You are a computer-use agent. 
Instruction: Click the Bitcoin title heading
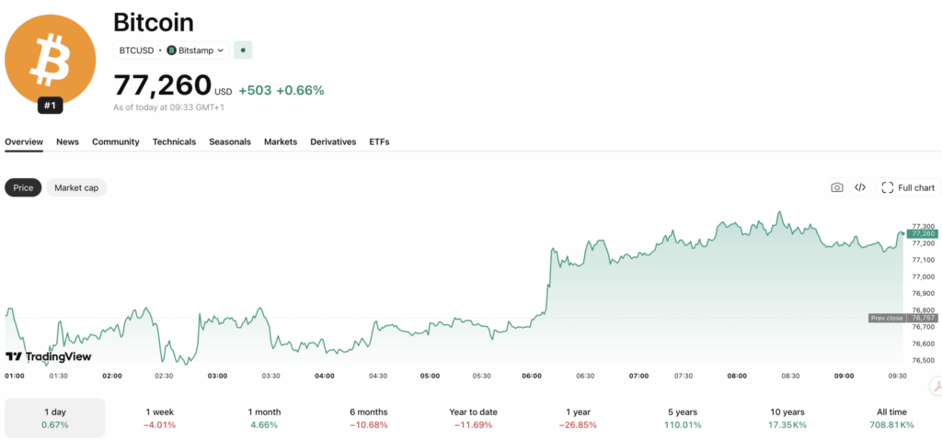click(154, 23)
